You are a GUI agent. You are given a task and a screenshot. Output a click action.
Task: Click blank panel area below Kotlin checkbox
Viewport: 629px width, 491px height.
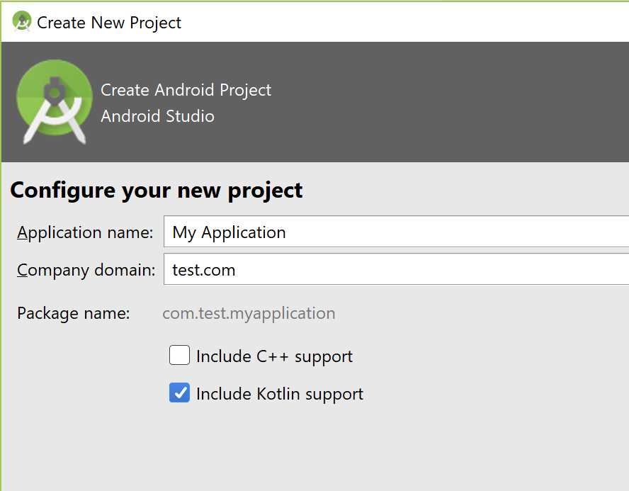[314, 449]
